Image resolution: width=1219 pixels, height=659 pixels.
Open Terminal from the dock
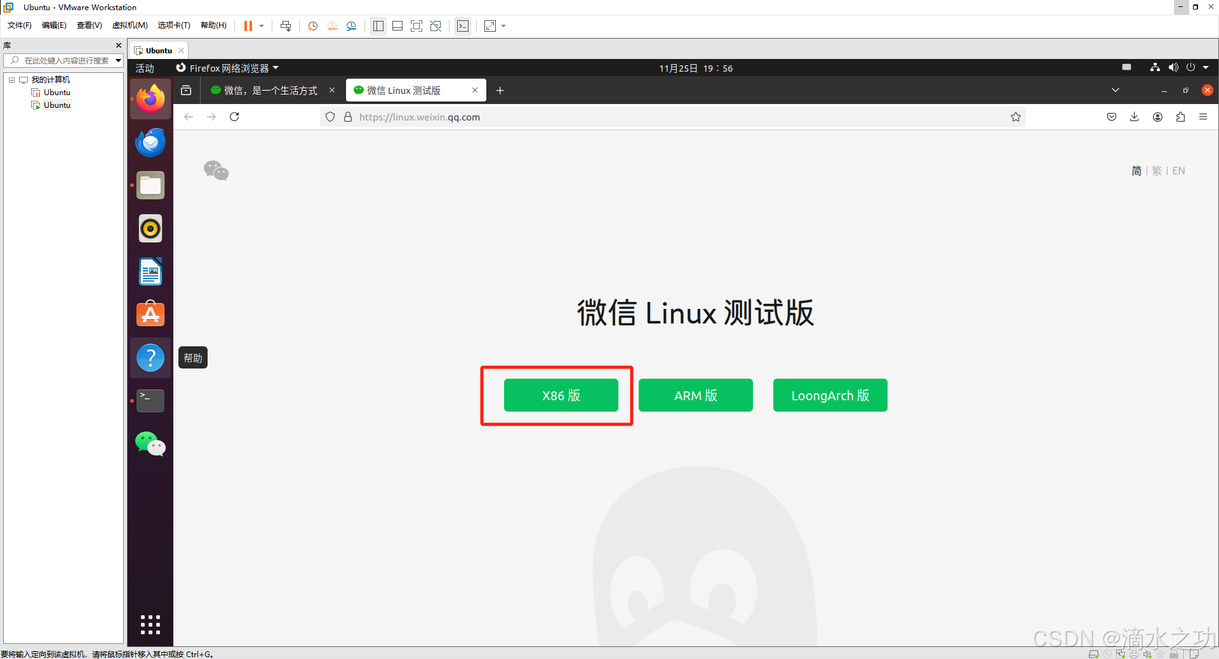150,401
